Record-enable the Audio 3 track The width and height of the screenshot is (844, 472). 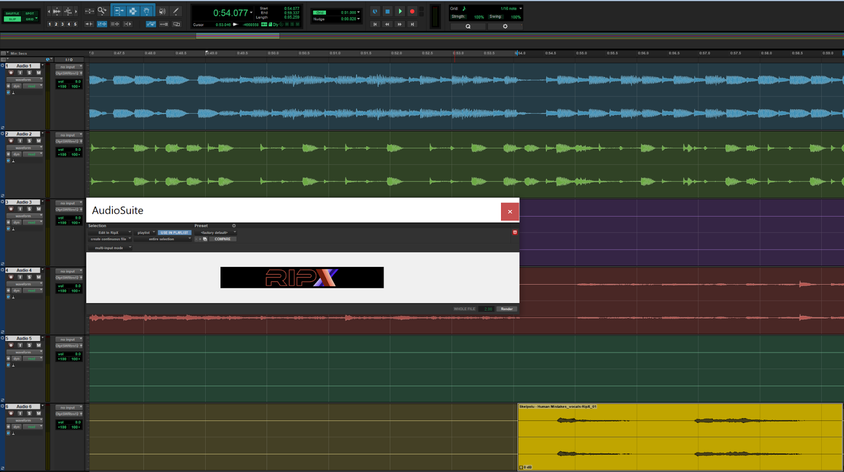(x=11, y=209)
